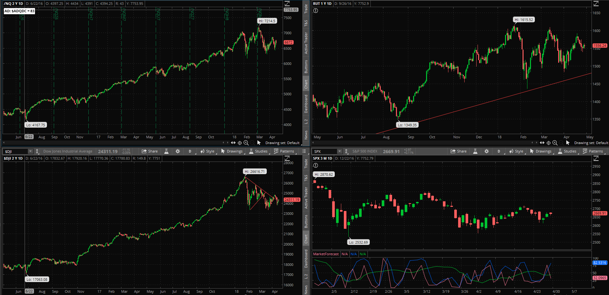Image resolution: width=609 pixels, height=295 pixels.
Task: Expand the SPX symbol dropdown arrow
Action: point(340,151)
